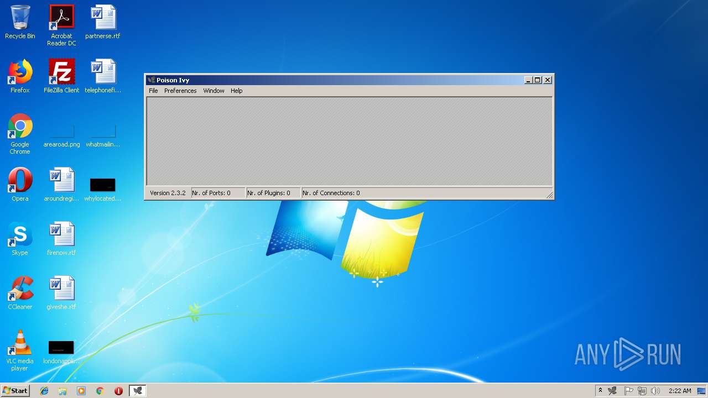Minimize the Poison Ivy window
708x398 pixels.
pos(528,80)
